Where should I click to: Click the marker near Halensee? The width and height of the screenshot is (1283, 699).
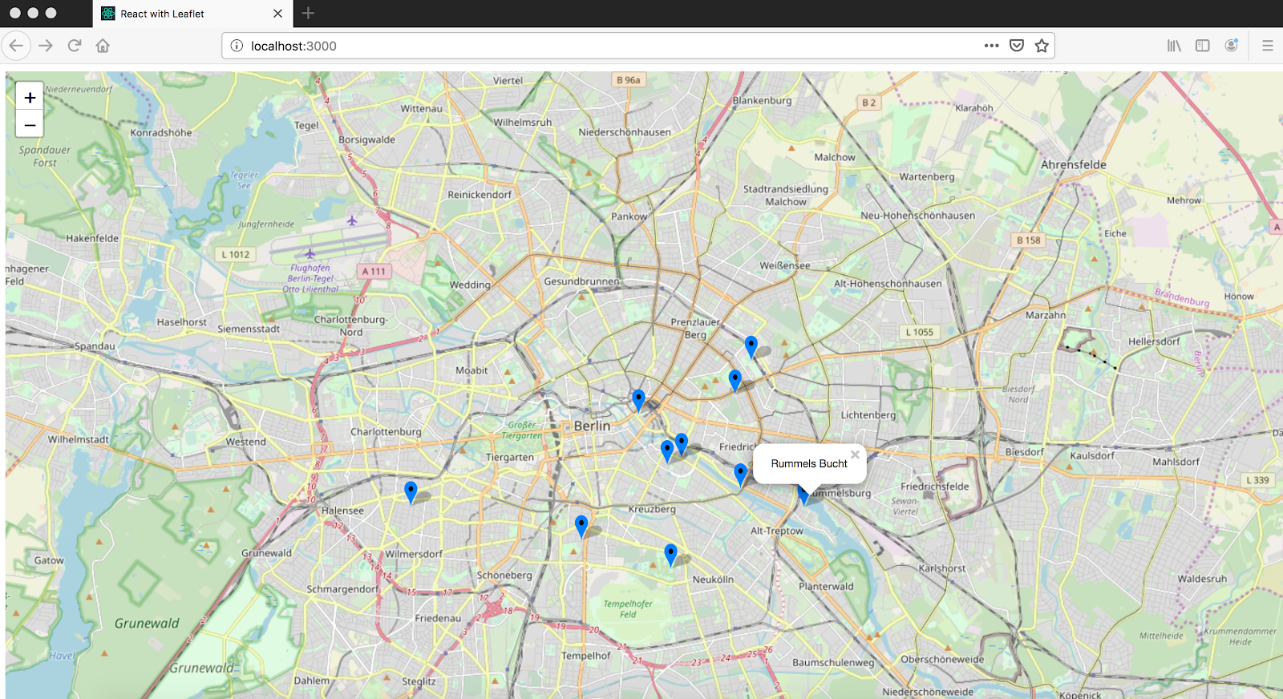pos(411,492)
